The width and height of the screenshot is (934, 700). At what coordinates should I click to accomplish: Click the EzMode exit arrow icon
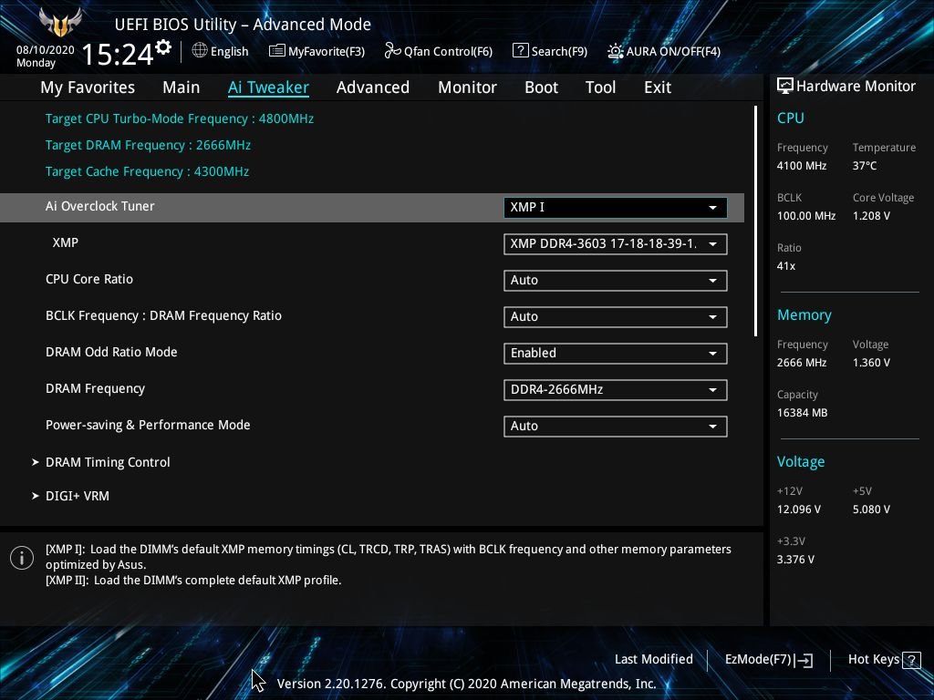(x=804, y=660)
